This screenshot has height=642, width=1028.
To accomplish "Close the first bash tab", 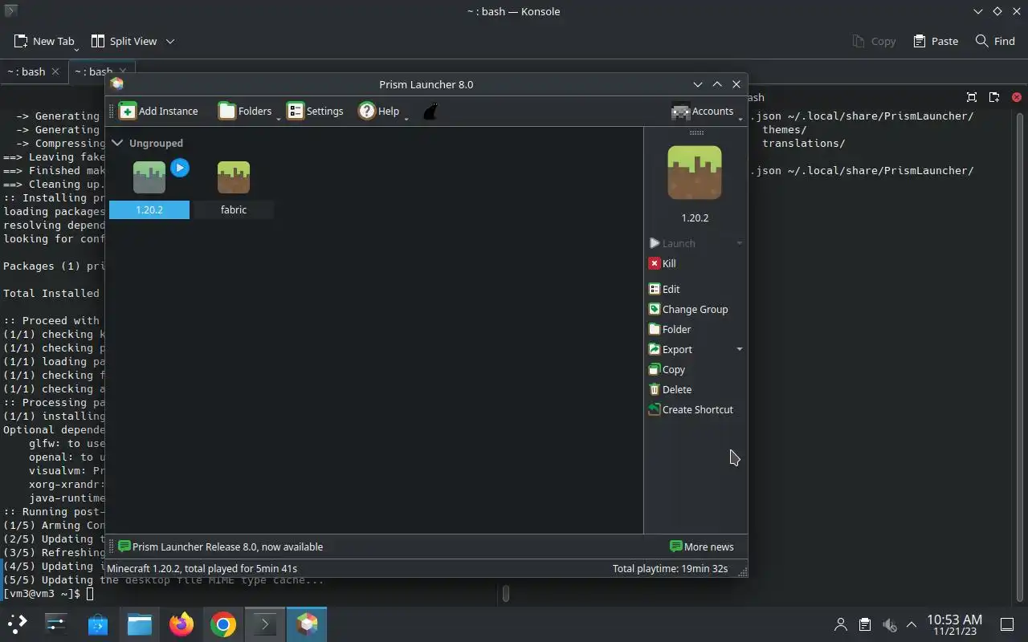I will 55,71.
